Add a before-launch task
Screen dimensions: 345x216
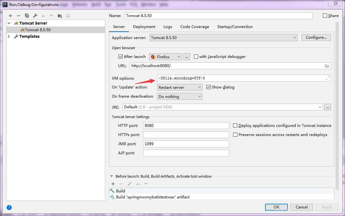click(x=113, y=184)
